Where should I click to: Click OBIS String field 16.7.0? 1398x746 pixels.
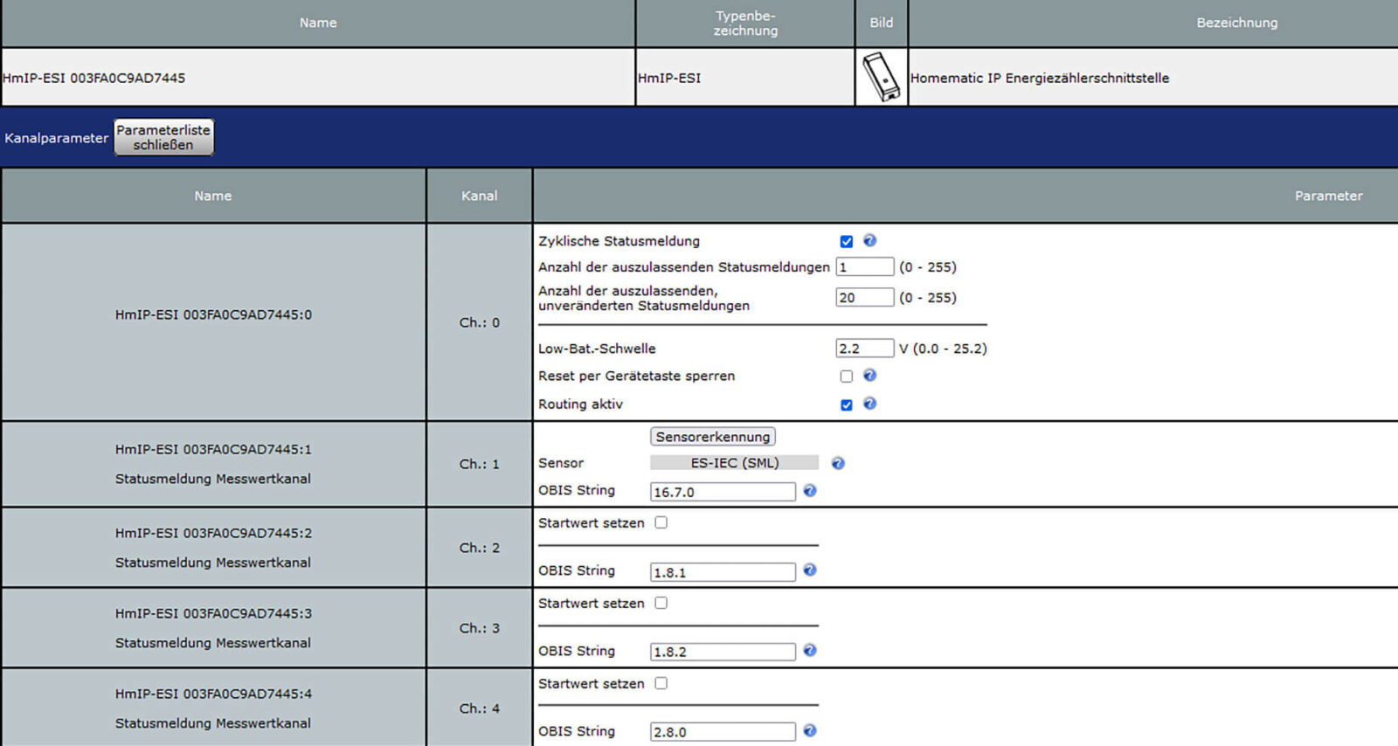point(723,492)
